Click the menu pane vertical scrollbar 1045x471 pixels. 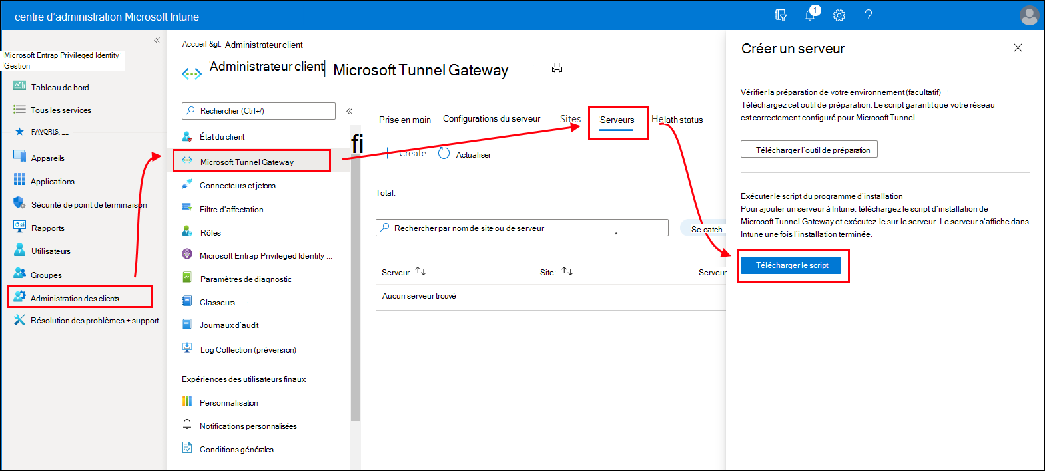click(355, 273)
